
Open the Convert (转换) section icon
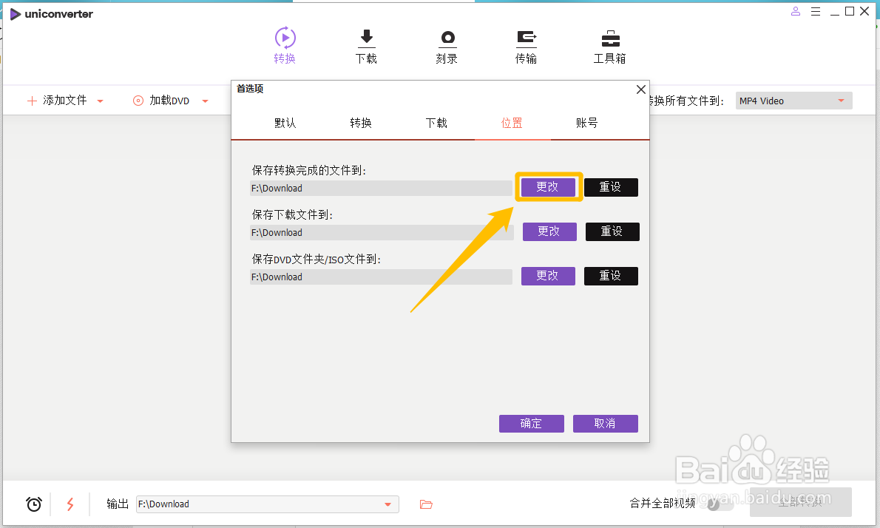[x=285, y=38]
